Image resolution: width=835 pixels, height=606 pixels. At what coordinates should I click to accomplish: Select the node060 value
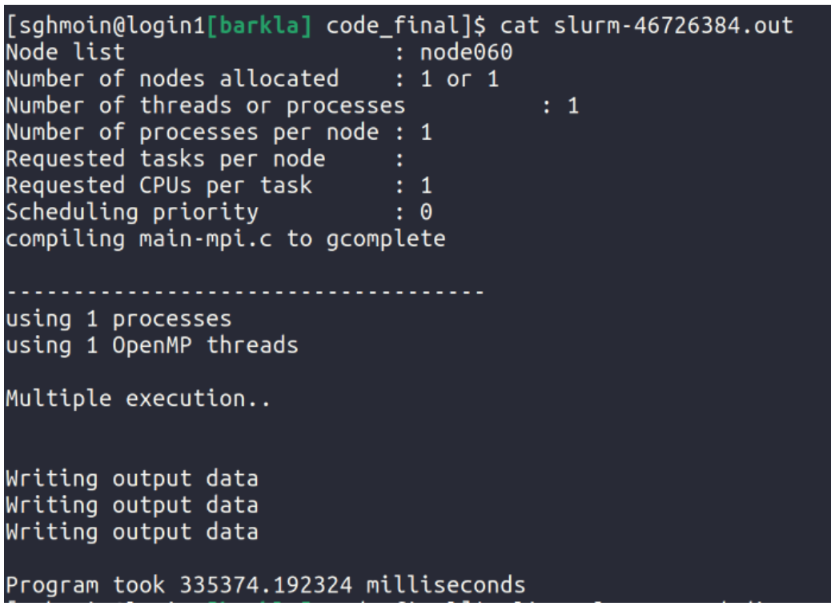pyautogui.click(x=466, y=53)
